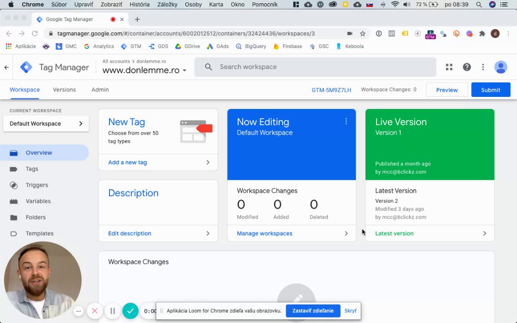
Task: Switch to the Workspace tab
Action: point(25,90)
